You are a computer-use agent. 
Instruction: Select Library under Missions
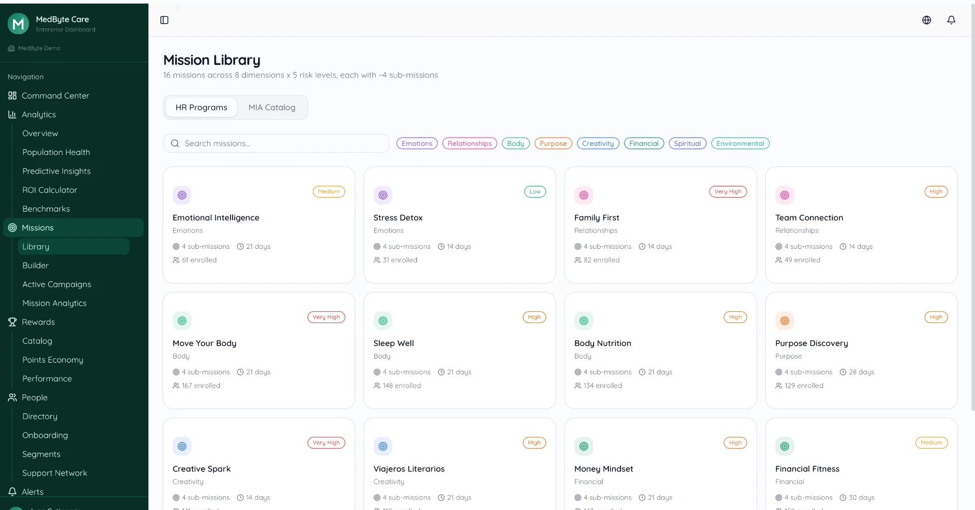click(73, 246)
